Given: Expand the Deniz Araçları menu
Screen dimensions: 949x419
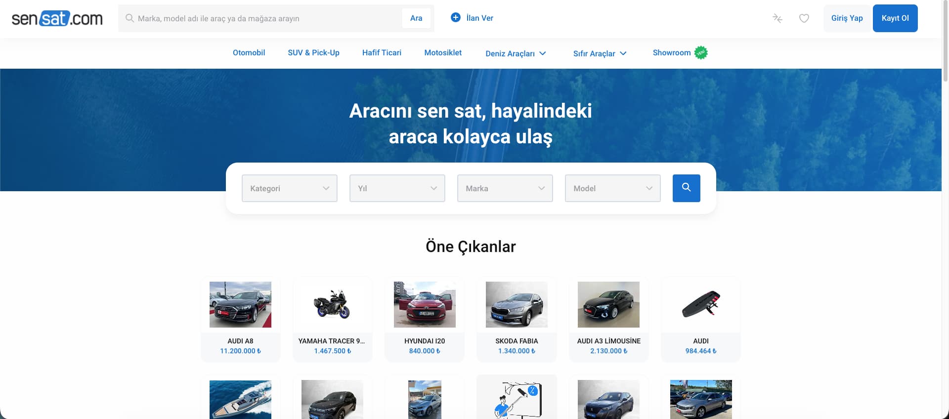Looking at the screenshot, I should point(516,53).
